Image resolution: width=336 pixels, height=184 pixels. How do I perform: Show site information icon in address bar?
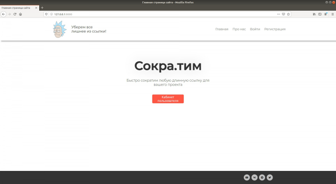tap(51, 14)
